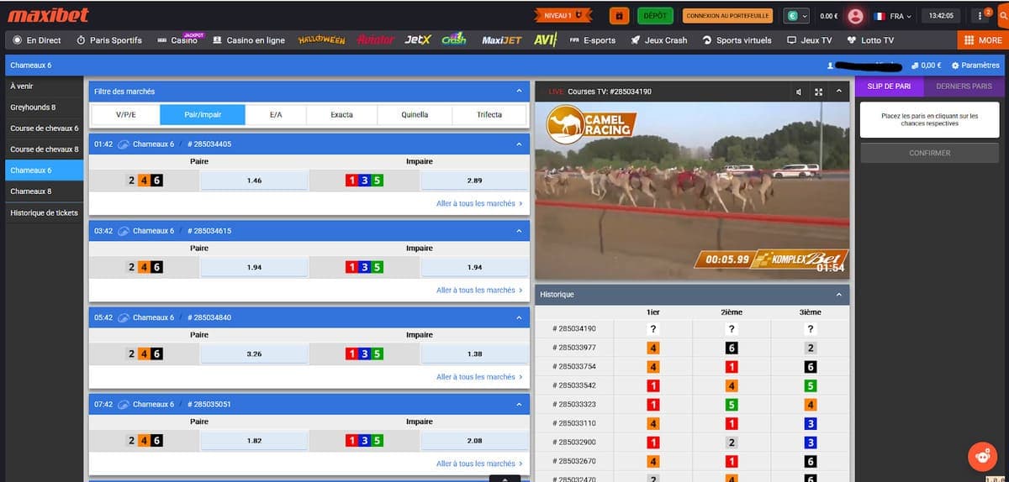Viewport: 1009px width, 482px height.
Task: Bet Paire at 1.46 in race #285034405
Action: coord(255,181)
